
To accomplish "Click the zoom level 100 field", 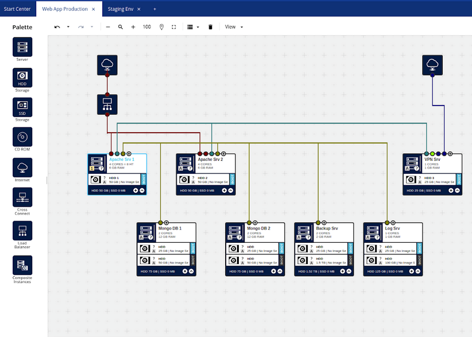I will (x=147, y=27).
